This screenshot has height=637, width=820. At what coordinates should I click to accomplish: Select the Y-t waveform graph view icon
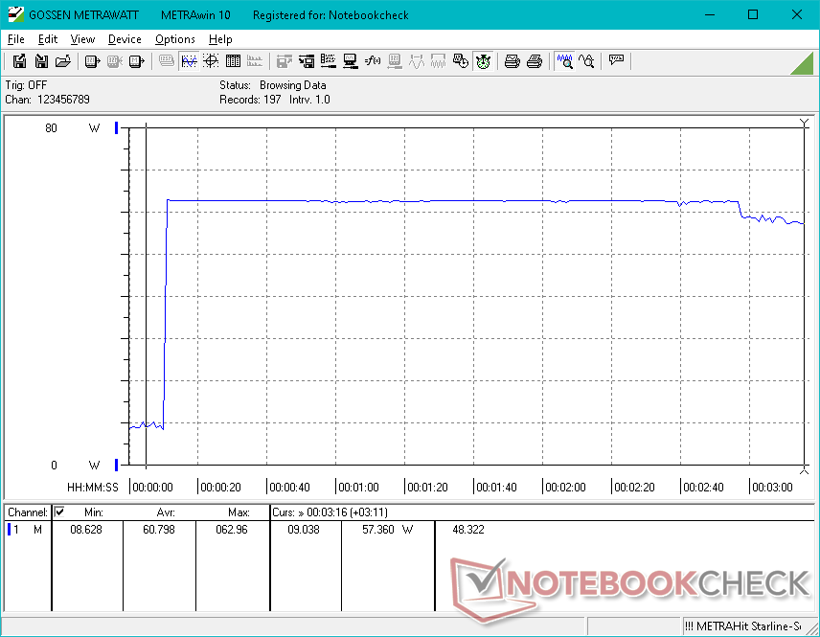[x=189, y=61]
